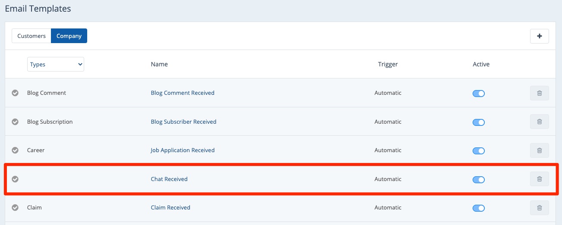Screen dimensions: 562x225
Task: Open the Types filter dropdown
Action: pyautogui.click(x=56, y=64)
